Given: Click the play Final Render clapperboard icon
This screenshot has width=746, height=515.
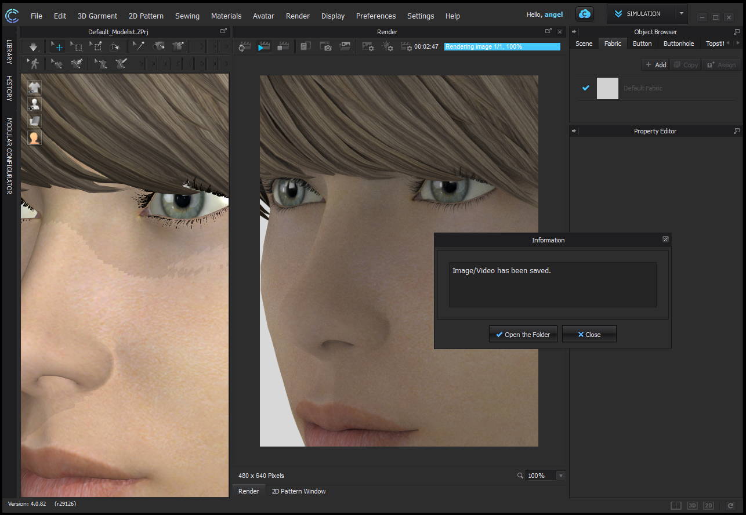Looking at the screenshot, I should pyautogui.click(x=264, y=47).
